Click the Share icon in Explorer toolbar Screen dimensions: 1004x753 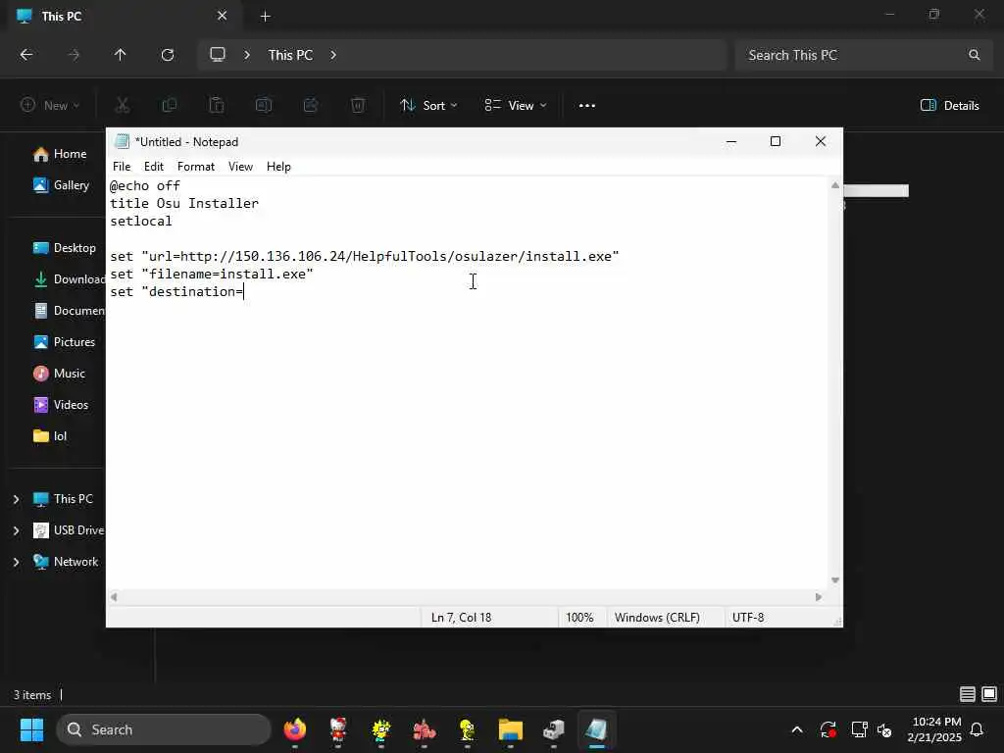[311, 106]
